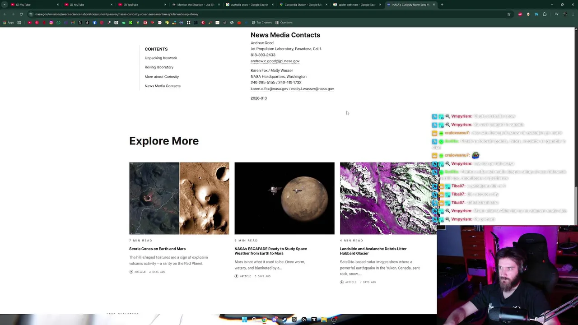The image size is (578, 325).
Task: Open the Apps shortcut in bookmarks bar
Action: click(9, 23)
